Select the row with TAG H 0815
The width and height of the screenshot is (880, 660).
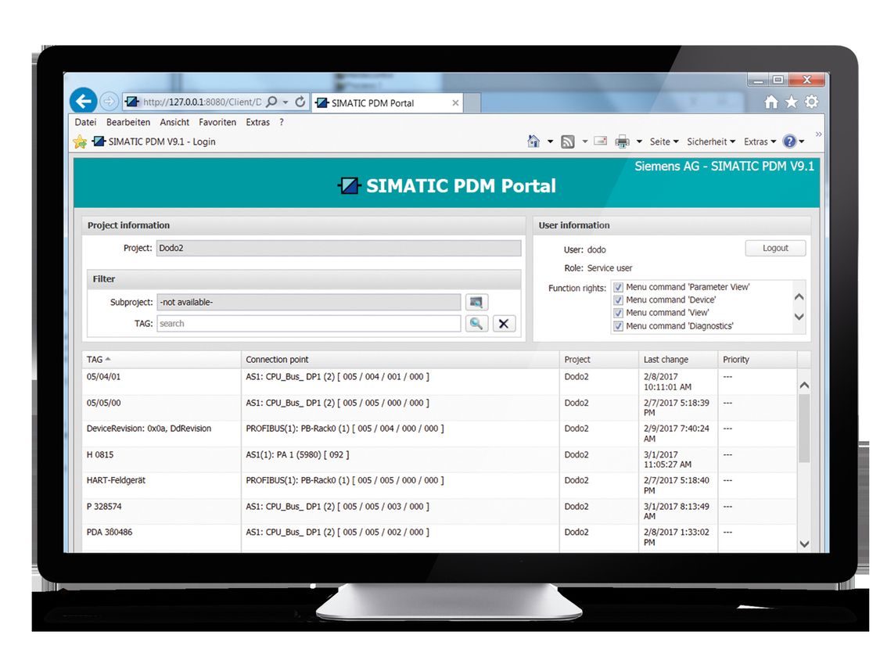point(439,460)
